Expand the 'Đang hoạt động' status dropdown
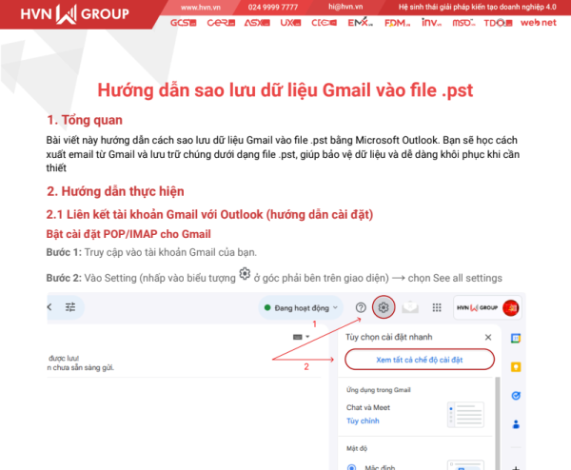Image resolution: width=571 pixels, height=470 pixels. 301,308
